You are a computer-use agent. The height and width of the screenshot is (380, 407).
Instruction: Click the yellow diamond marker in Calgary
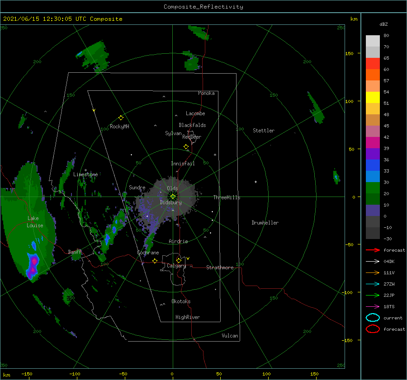click(x=179, y=260)
